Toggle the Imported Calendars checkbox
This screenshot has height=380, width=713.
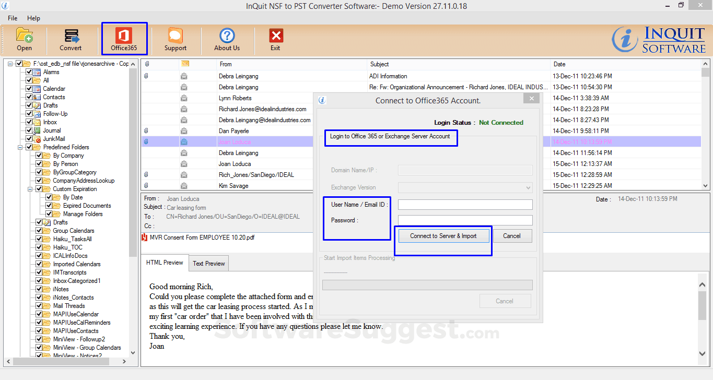point(39,264)
